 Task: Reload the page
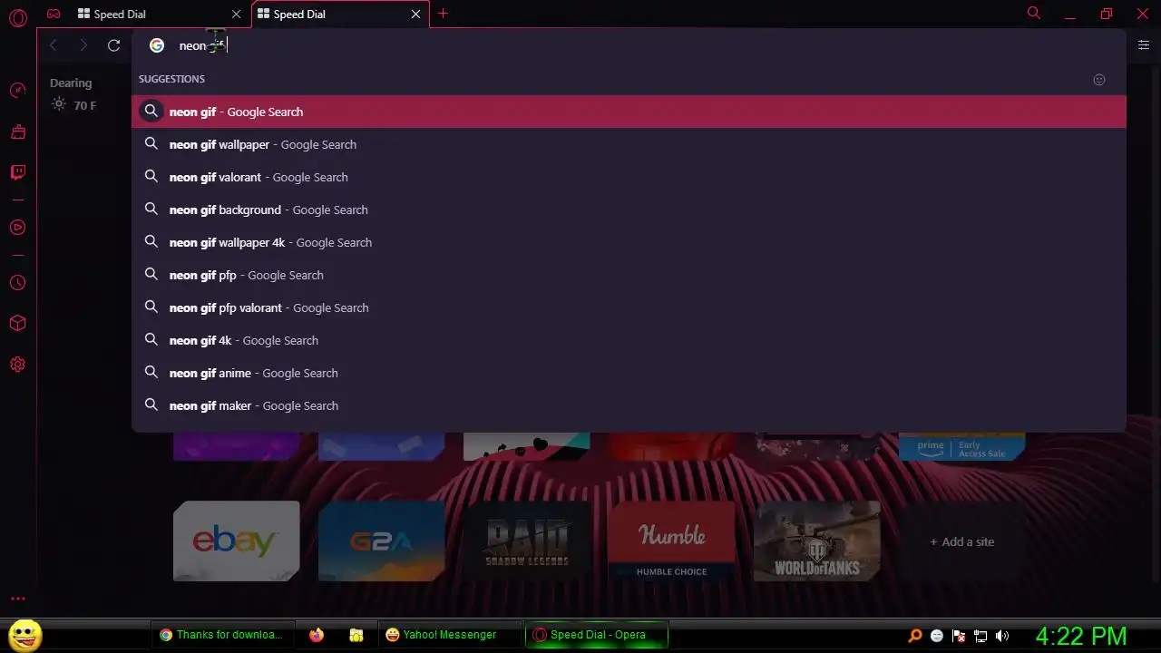tap(113, 45)
